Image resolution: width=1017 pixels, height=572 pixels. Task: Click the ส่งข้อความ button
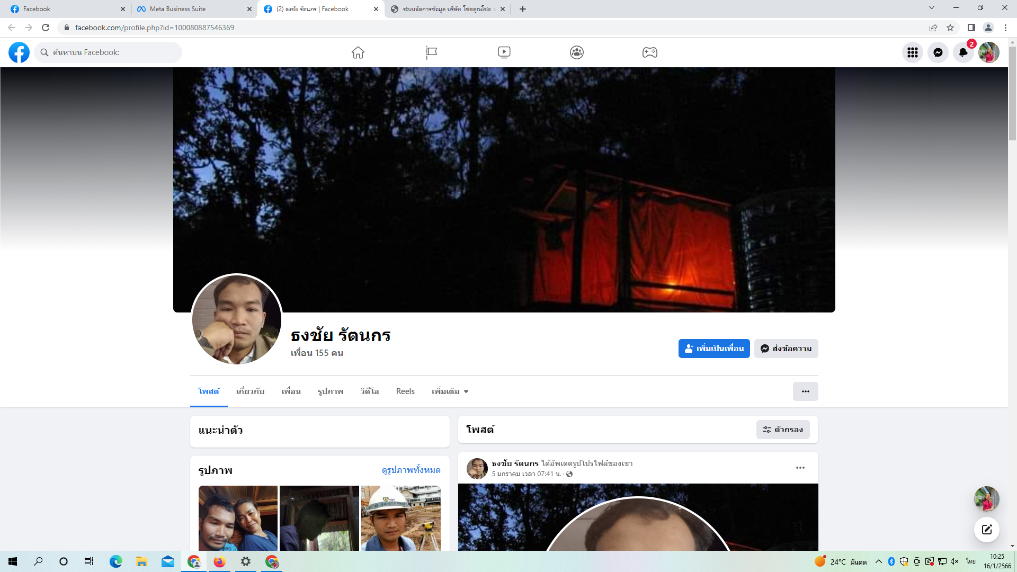click(786, 348)
